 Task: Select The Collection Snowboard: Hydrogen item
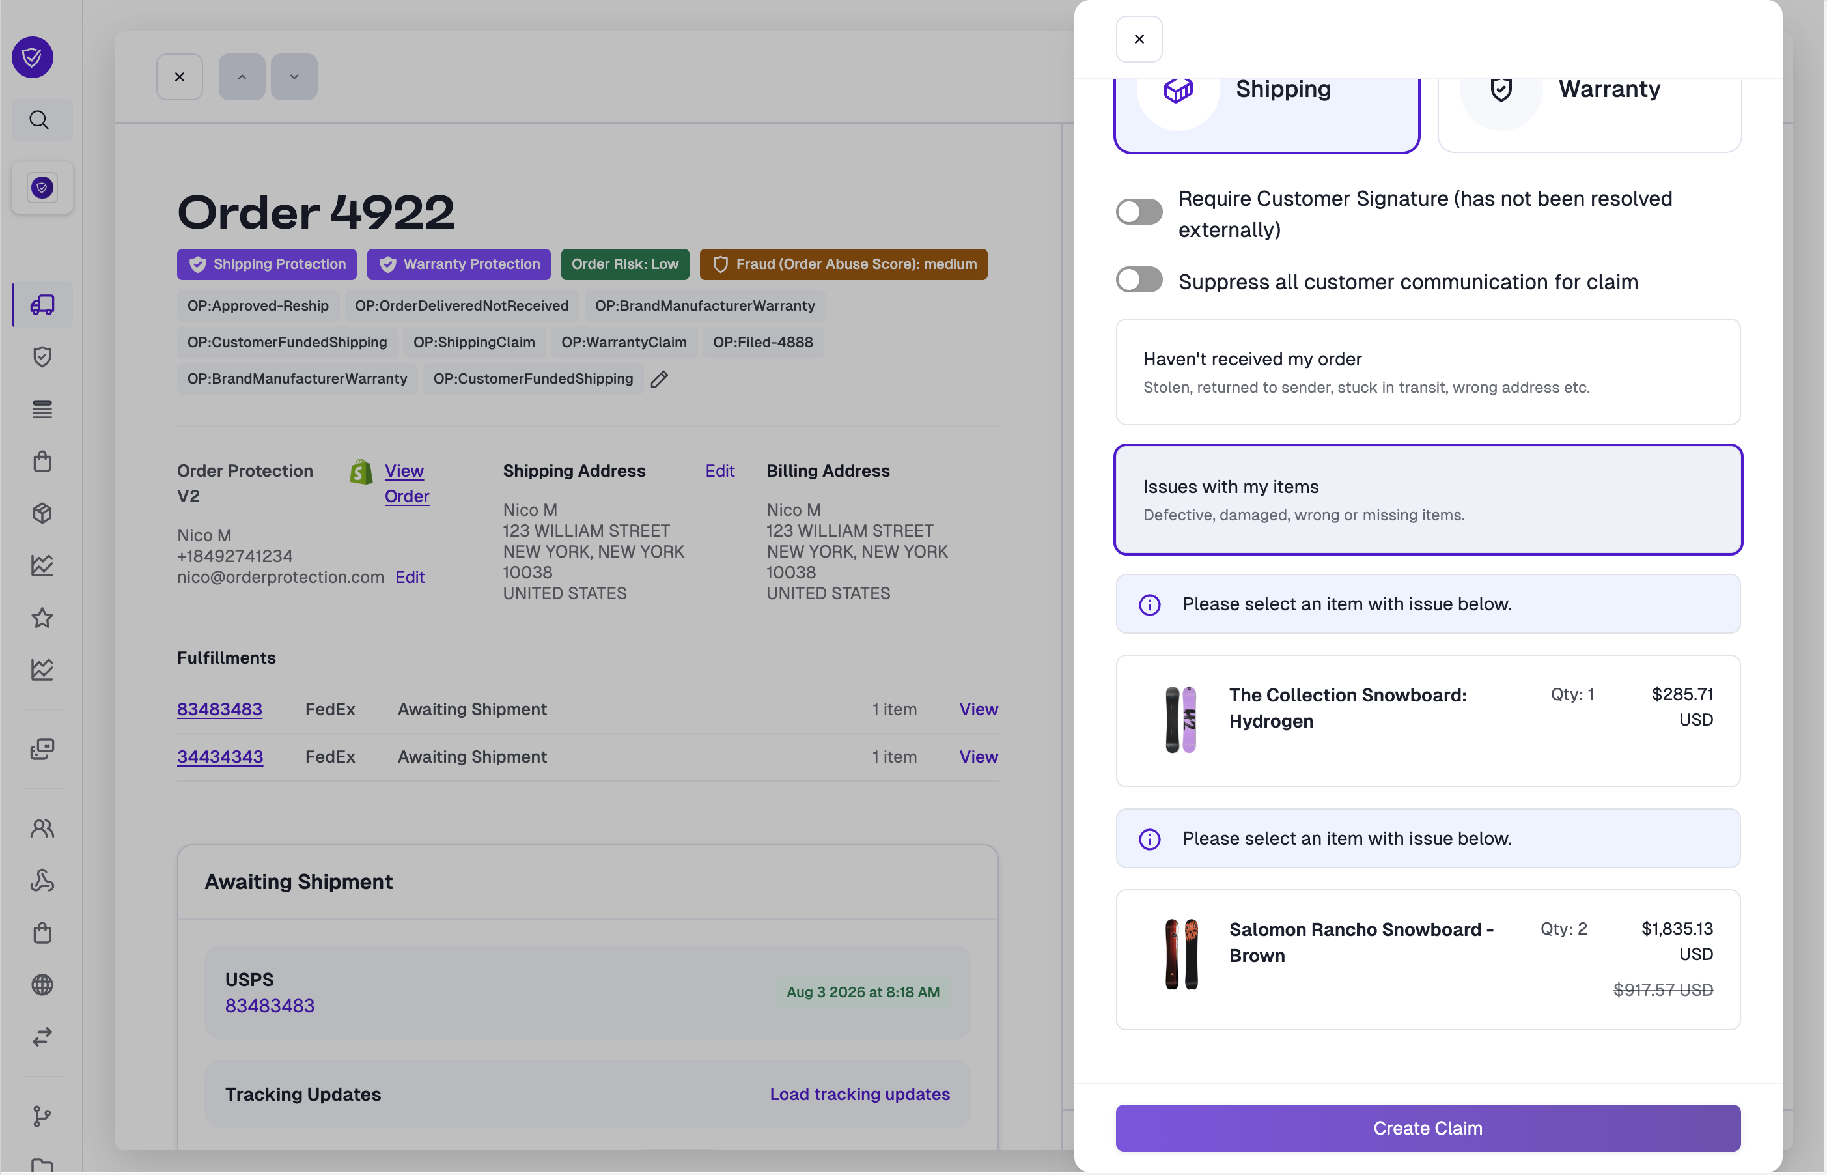pyautogui.click(x=1427, y=721)
